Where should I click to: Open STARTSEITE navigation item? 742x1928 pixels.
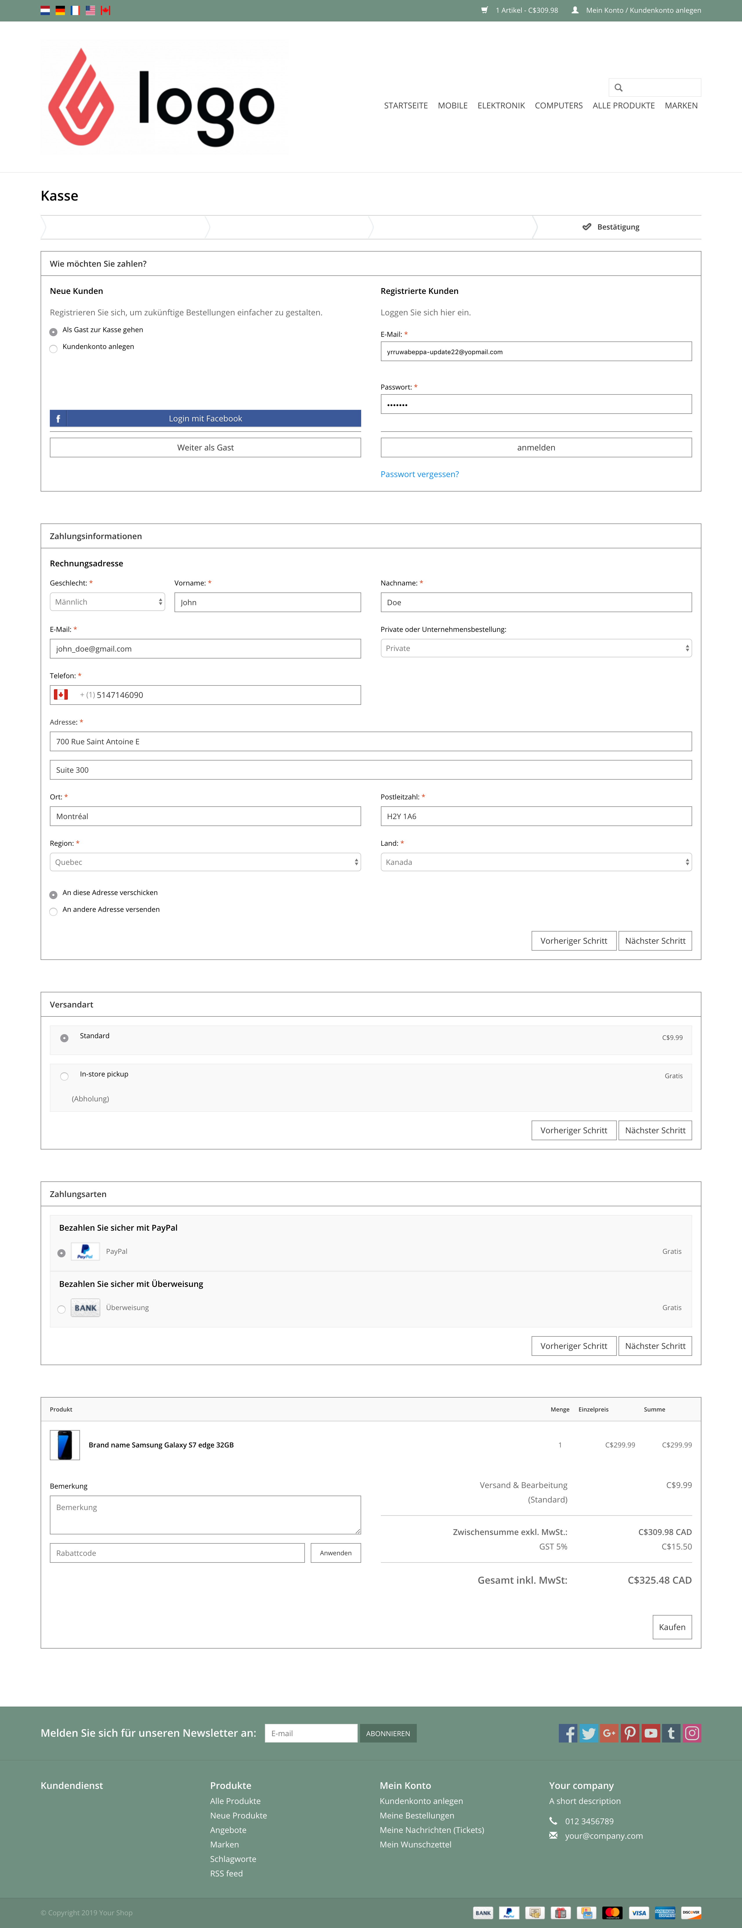click(x=406, y=106)
